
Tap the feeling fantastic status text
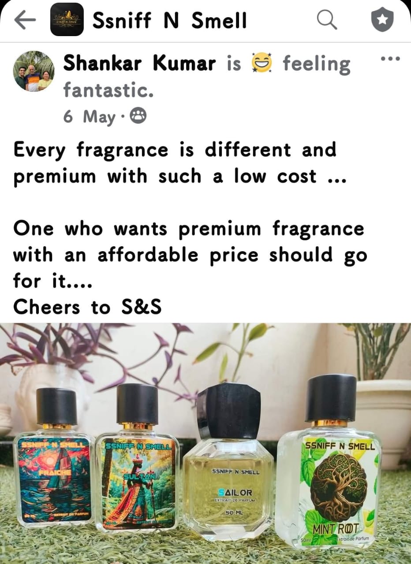pos(207,77)
